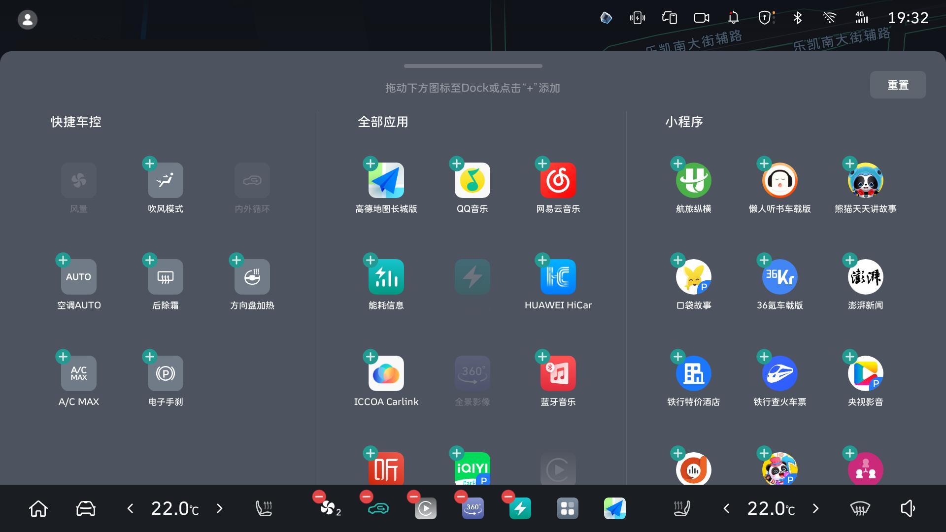
Task: Raise the passenger temperature with the right arrow
Action: click(x=815, y=508)
